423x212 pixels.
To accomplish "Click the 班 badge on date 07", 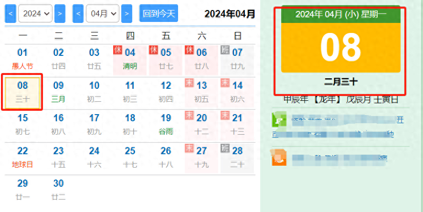I will click(225, 50).
